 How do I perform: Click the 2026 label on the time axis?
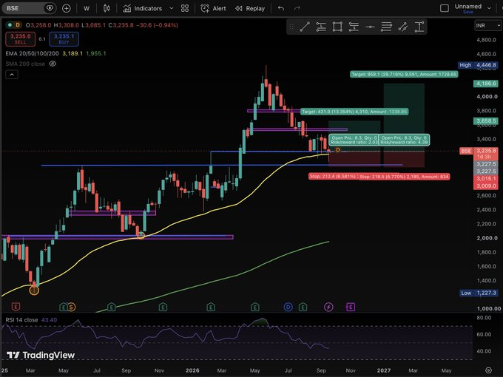[x=192, y=370]
